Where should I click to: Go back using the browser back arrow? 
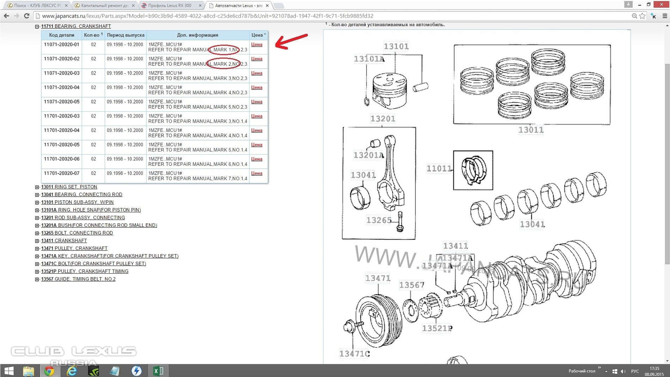(6, 16)
